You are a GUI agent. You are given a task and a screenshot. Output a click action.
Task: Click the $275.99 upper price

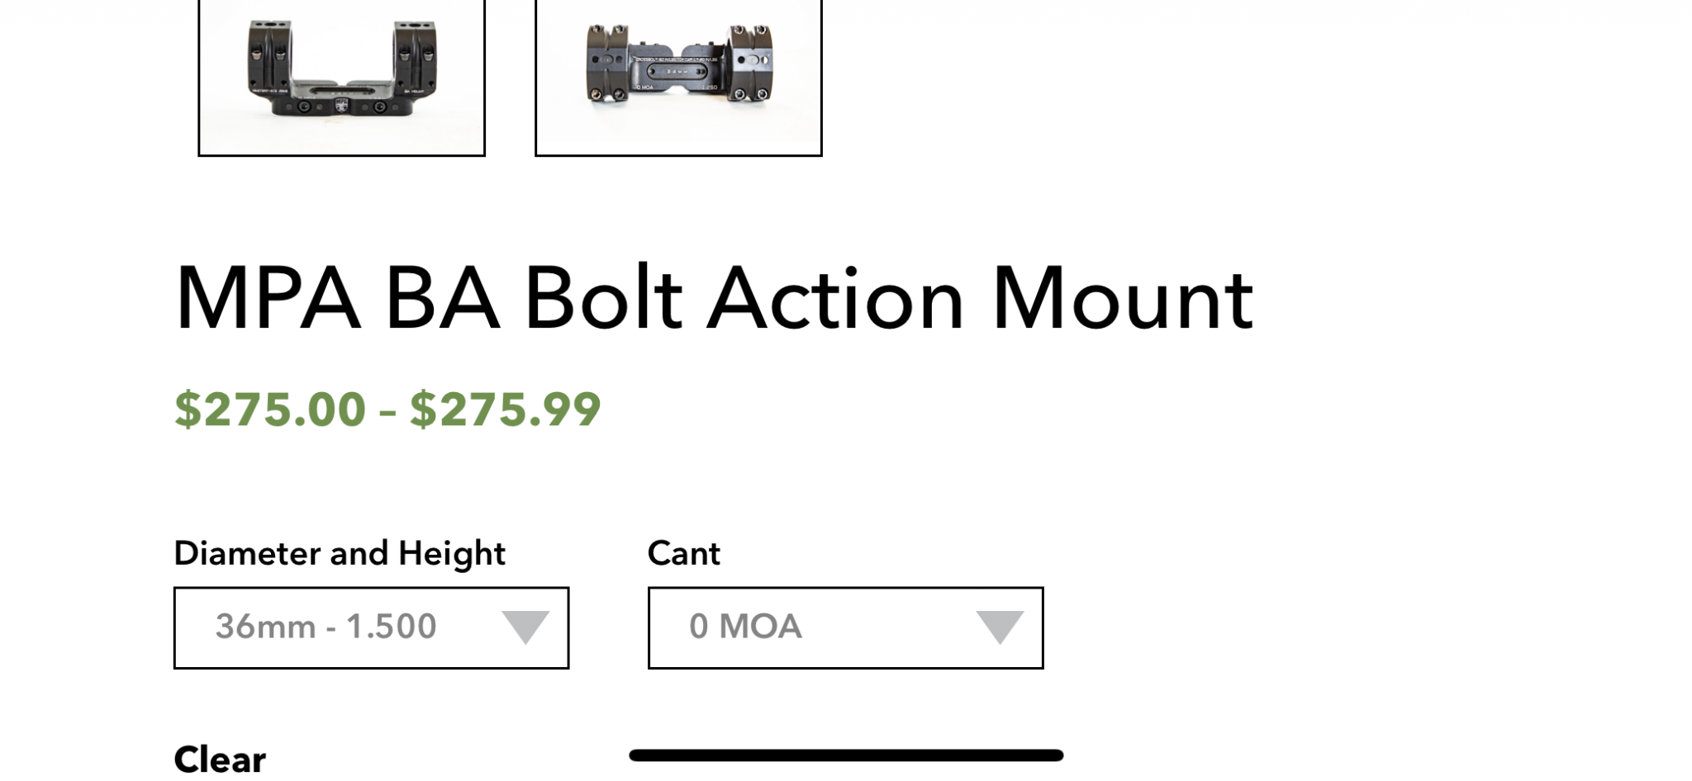coord(506,409)
